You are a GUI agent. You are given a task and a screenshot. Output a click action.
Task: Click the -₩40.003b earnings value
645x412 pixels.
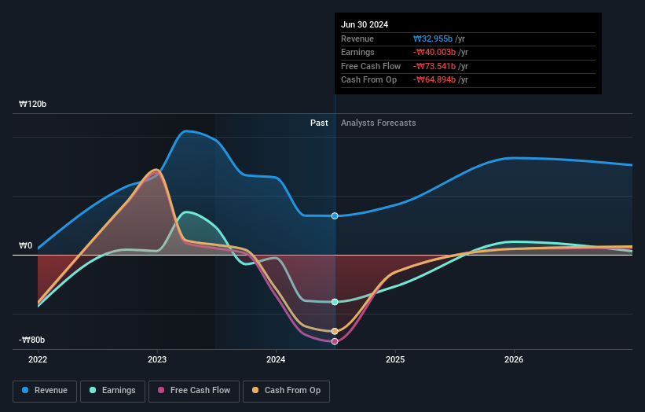coord(434,52)
